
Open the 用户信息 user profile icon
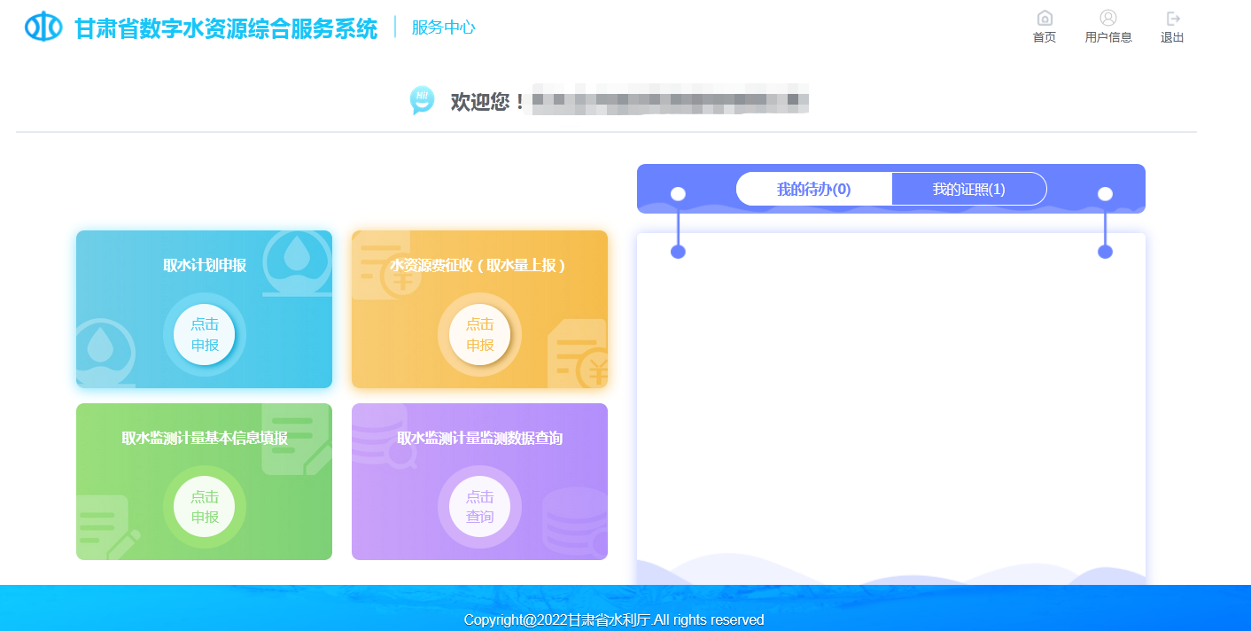[1107, 19]
